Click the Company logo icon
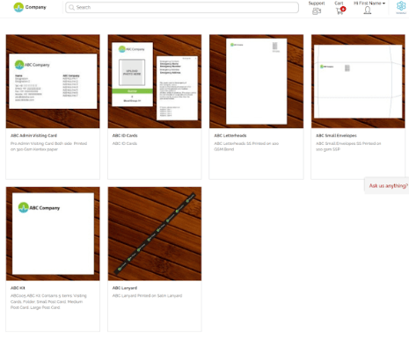Image resolution: width=409 pixels, height=353 pixels. (x=18, y=7)
